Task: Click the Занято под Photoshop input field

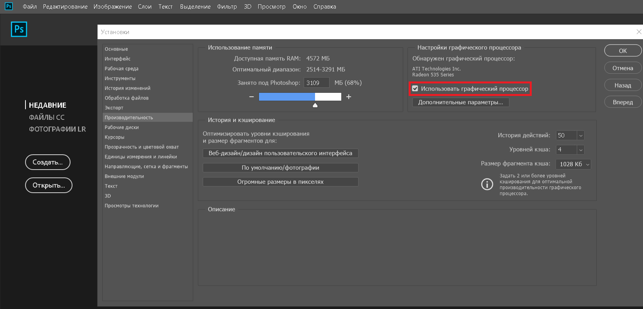Action: click(316, 83)
